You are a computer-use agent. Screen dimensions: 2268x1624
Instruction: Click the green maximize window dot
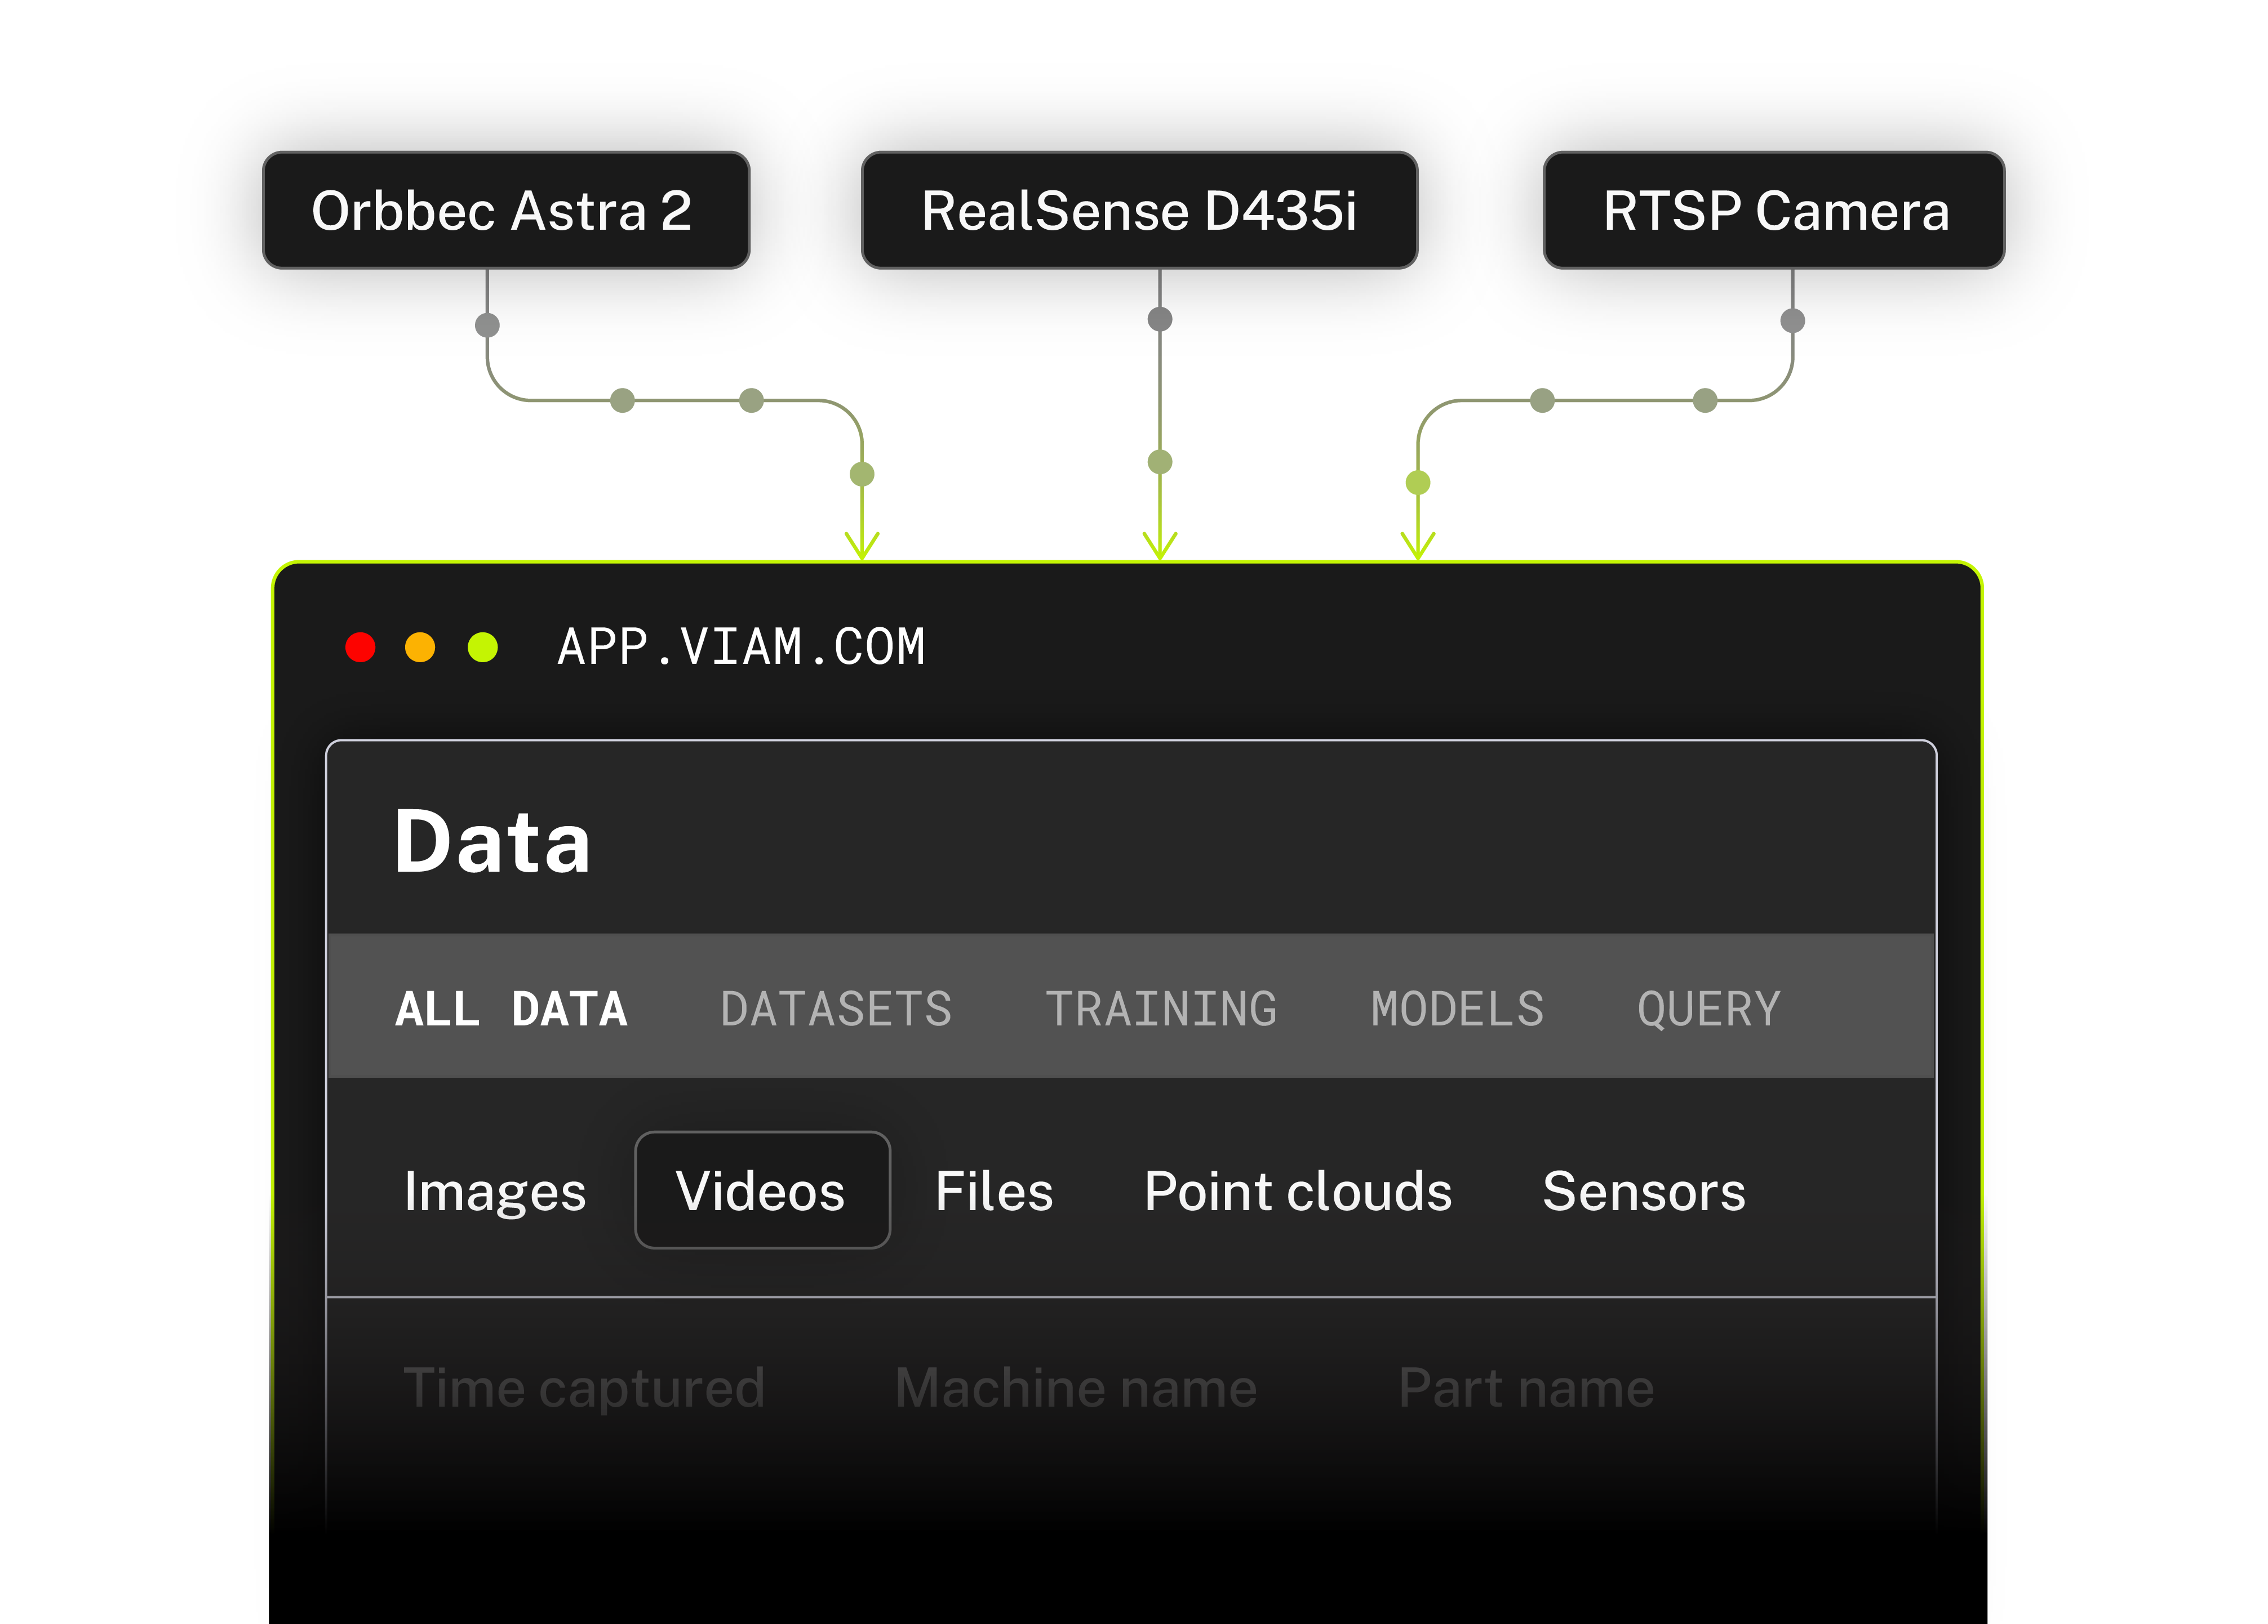(483, 648)
